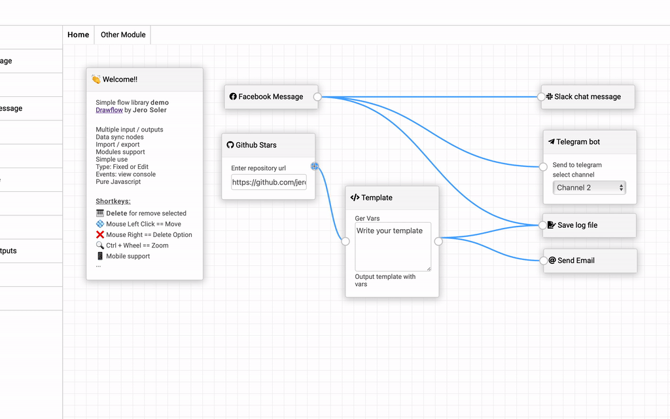This screenshot has width=670, height=419.
Task: Click the Write your template text area
Action: (x=393, y=247)
